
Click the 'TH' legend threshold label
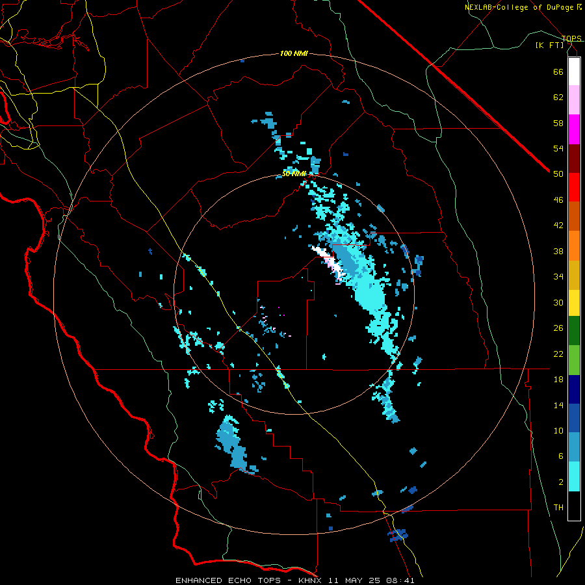558,508
